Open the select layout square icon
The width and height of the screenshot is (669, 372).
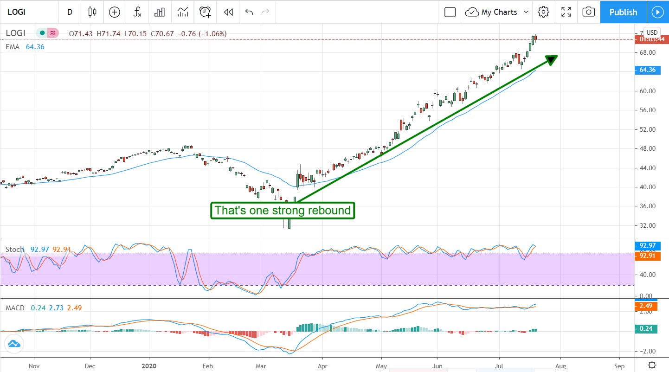tap(450, 12)
